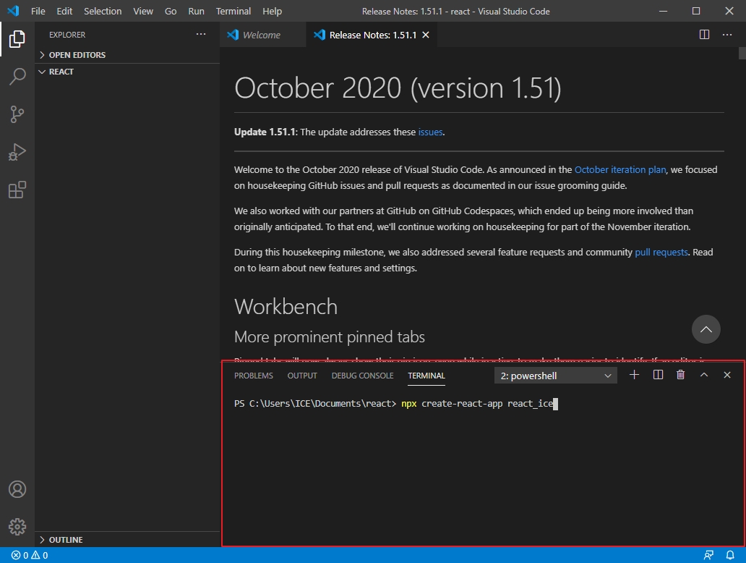746x563 pixels.
Task: Switch to the Welcome tab
Action: tap(262, 35)
